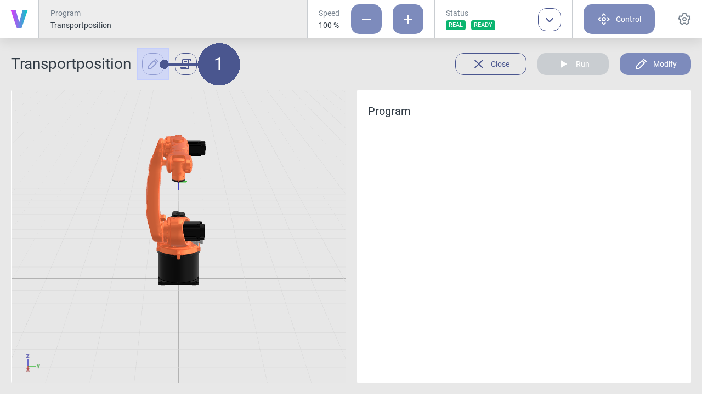Screen dimensions: 702x394
Task: Run the Transportposition program
Action: click(573, 64)
